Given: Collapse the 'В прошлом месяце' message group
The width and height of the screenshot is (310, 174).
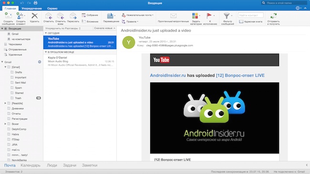Looking at the screenshot, I should point(46,52).
